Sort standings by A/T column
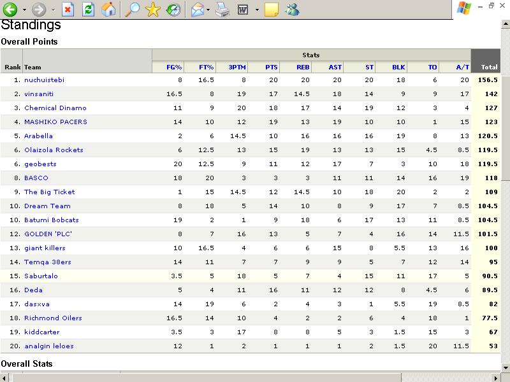The image size is (510, 382). (x=463, y=67)
